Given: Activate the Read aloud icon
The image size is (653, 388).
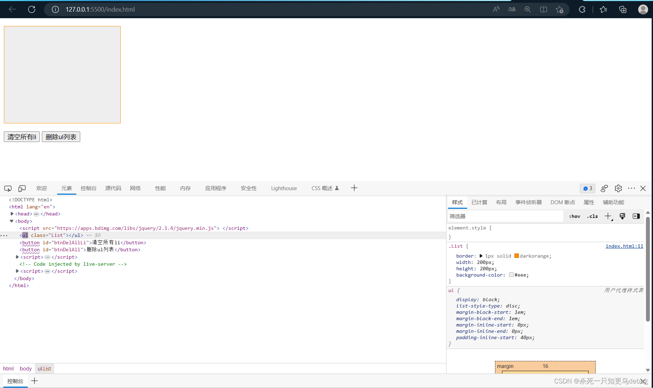Looking at the screenshot, I should click(496, 9).
